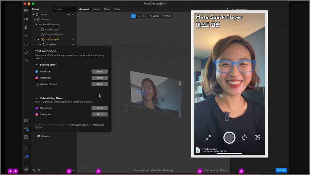This screenshot has width=310, height=175.
Task: Click the search icon below the Scene panel
Action: pos(34,170)
